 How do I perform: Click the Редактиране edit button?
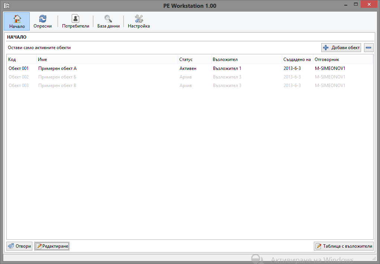[52, 246]
